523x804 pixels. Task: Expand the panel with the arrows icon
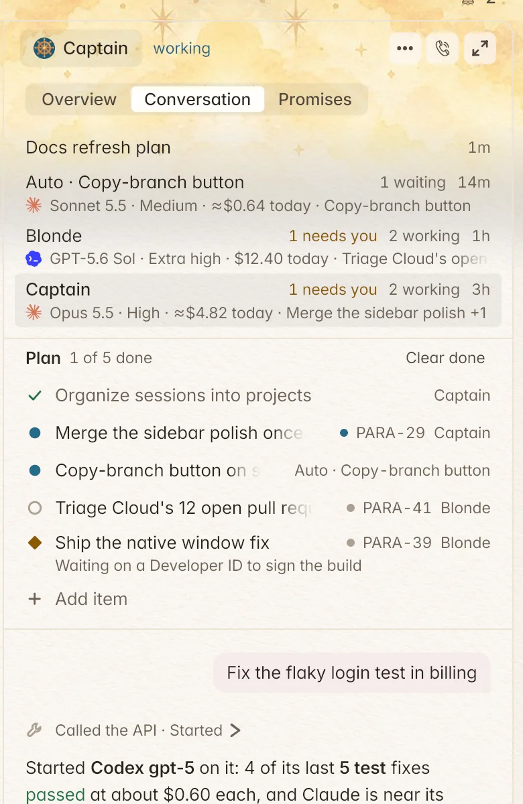(x=479, y=48)
